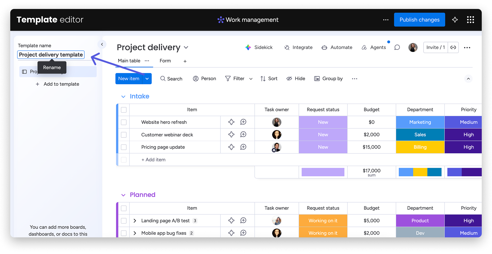This screenshot has width=492, height=254.
Task: Open the Agents panel
Action: tap(374, 47)
